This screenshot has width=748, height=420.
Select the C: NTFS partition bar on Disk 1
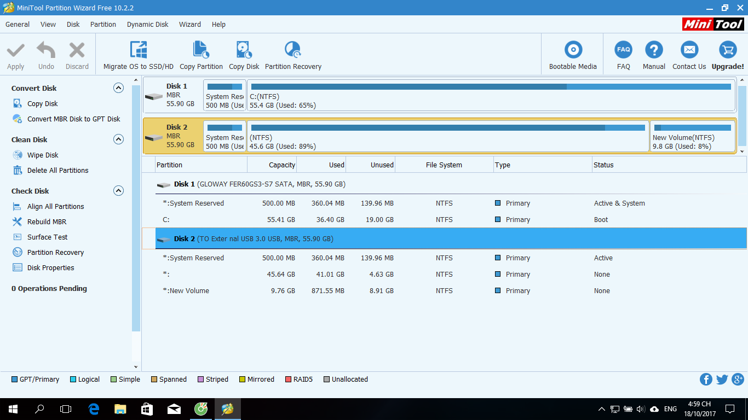click(491, 96)
